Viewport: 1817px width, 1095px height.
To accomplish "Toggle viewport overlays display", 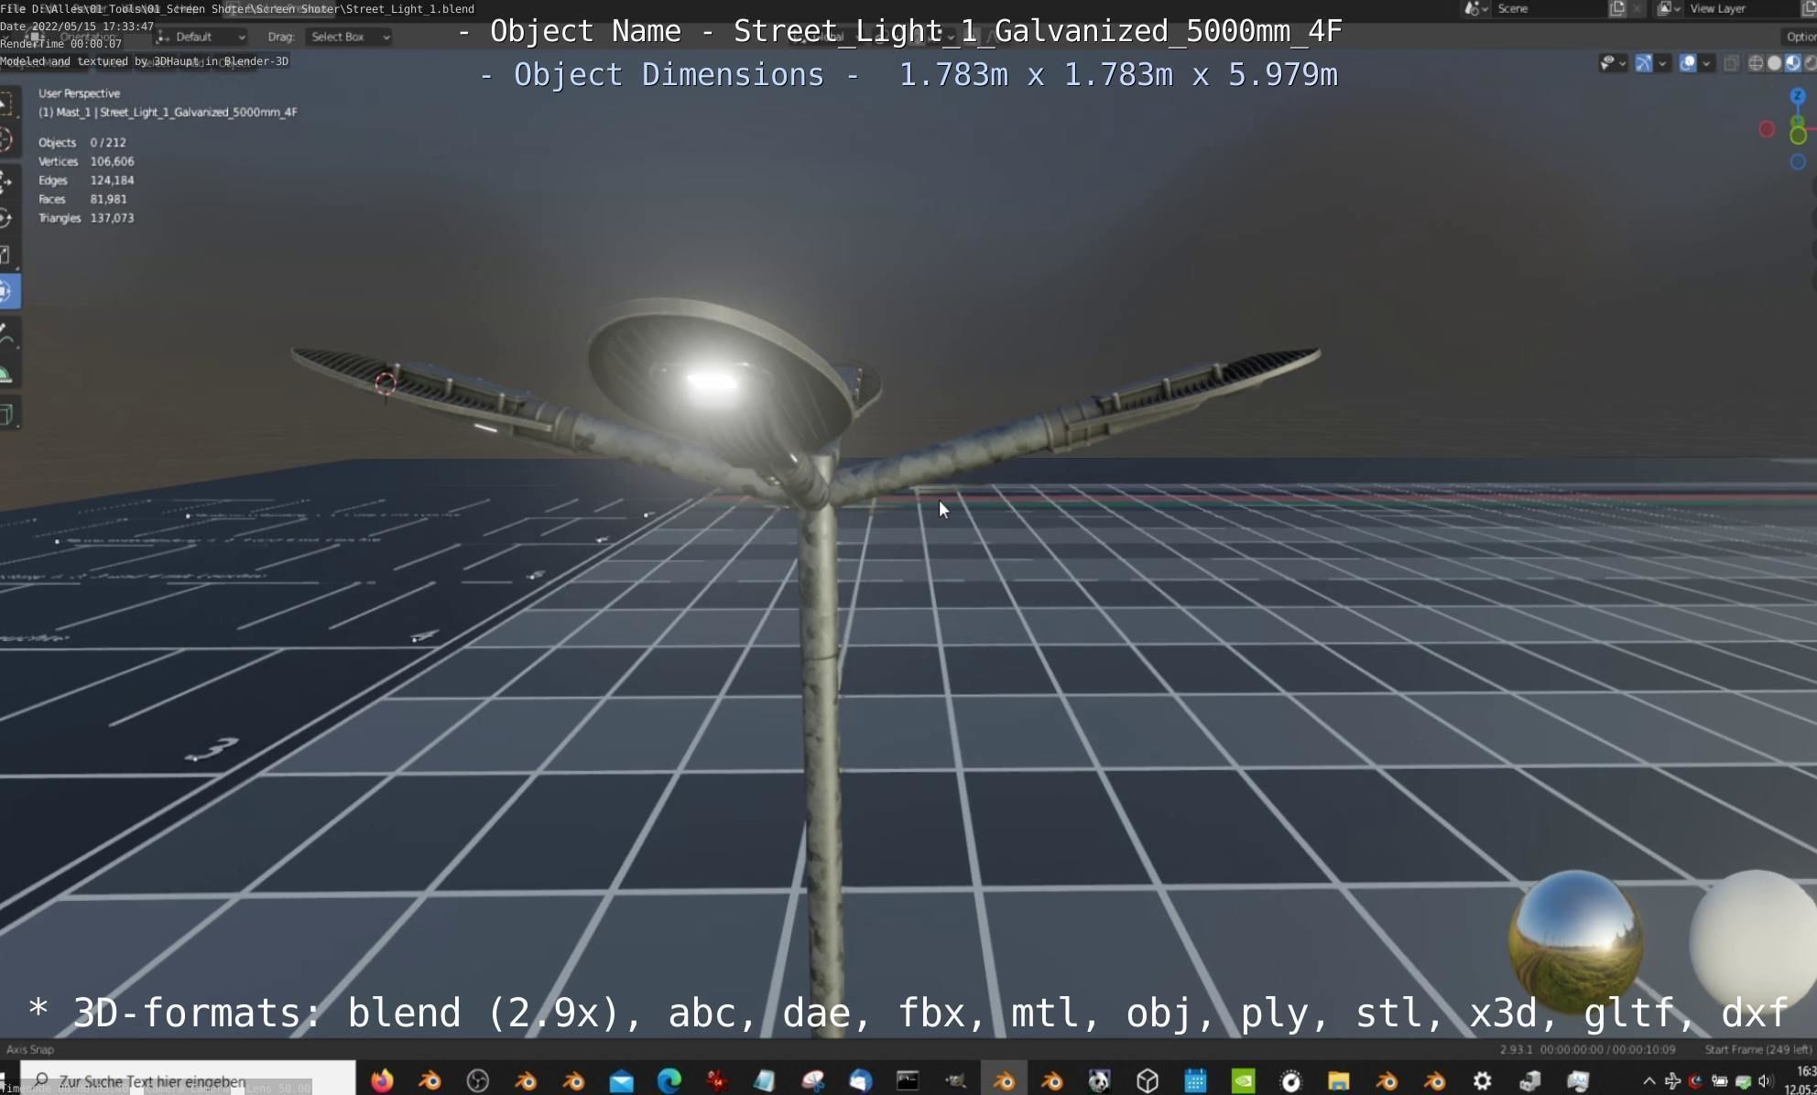I will [1688, 63].
